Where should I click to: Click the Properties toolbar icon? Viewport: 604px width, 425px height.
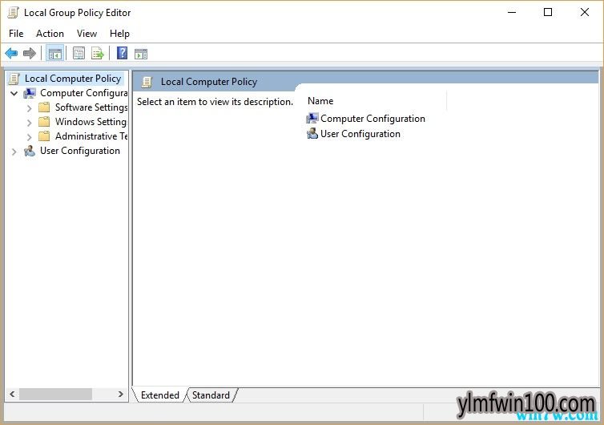tap(79, 53)
